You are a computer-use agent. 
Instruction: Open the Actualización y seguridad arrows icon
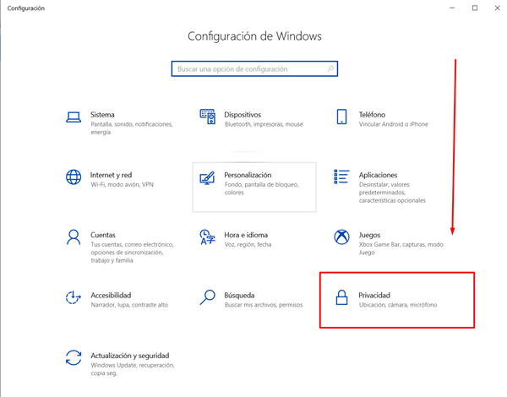(74, 357)
